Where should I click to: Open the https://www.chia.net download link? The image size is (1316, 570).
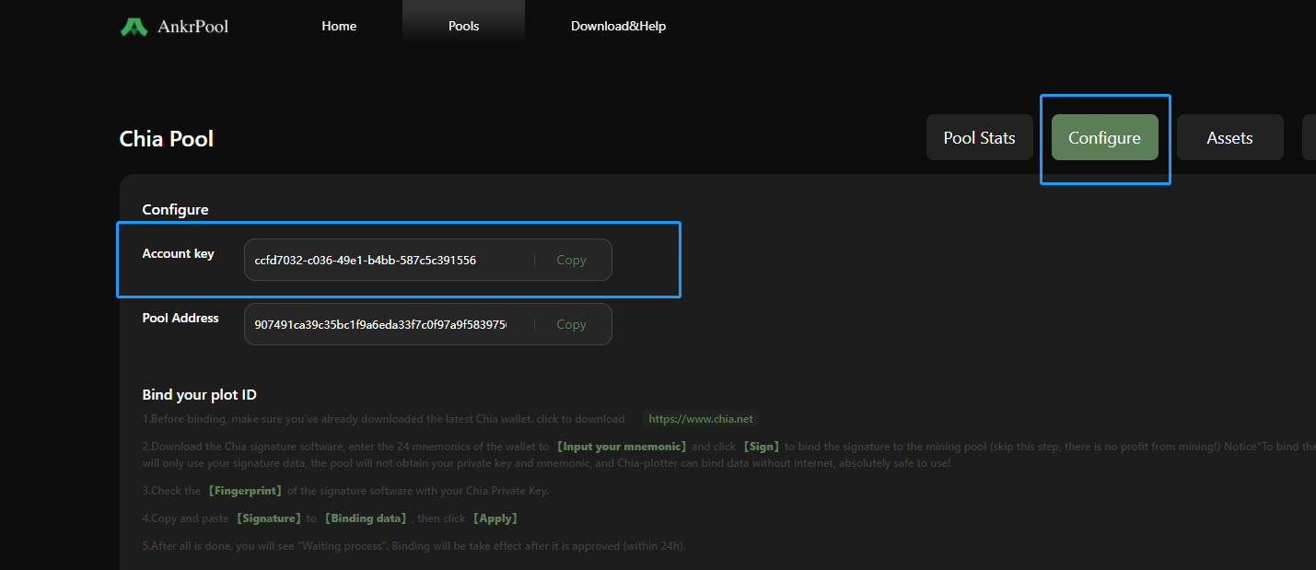[x=701, y=418]
